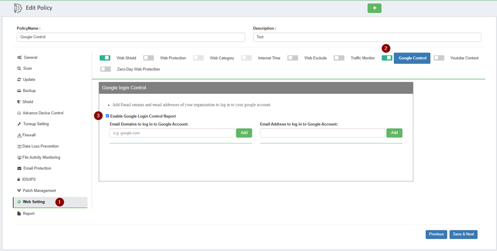The height and width of the screenshot is (251, 497).
Task: Focus the PolicyName input field
Action: [131, 37]
